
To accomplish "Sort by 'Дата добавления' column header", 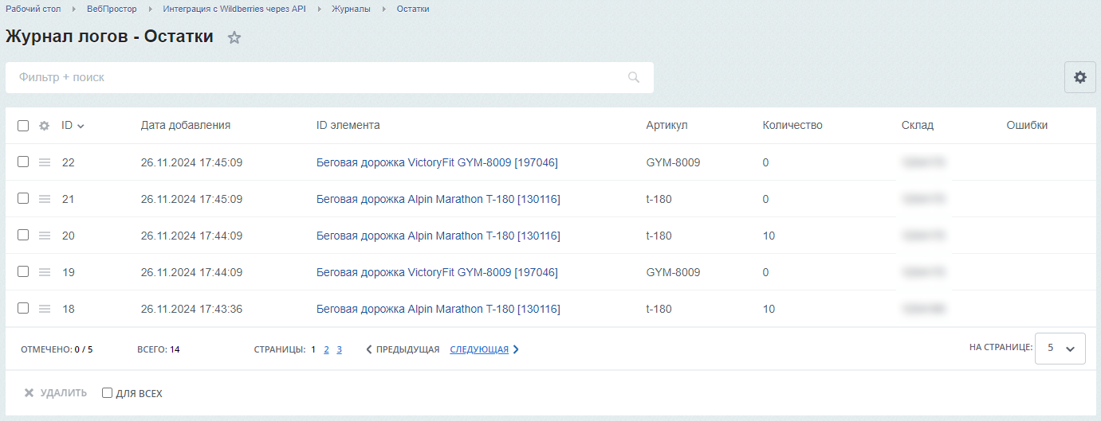I will [x=186, y=125].
